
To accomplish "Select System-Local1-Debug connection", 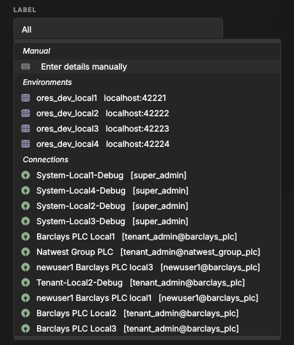I will click(x=148, y=175).
